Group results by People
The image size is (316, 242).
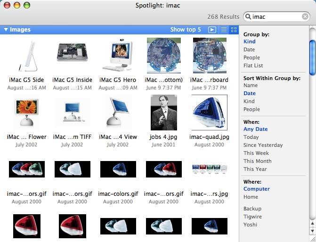251,57
